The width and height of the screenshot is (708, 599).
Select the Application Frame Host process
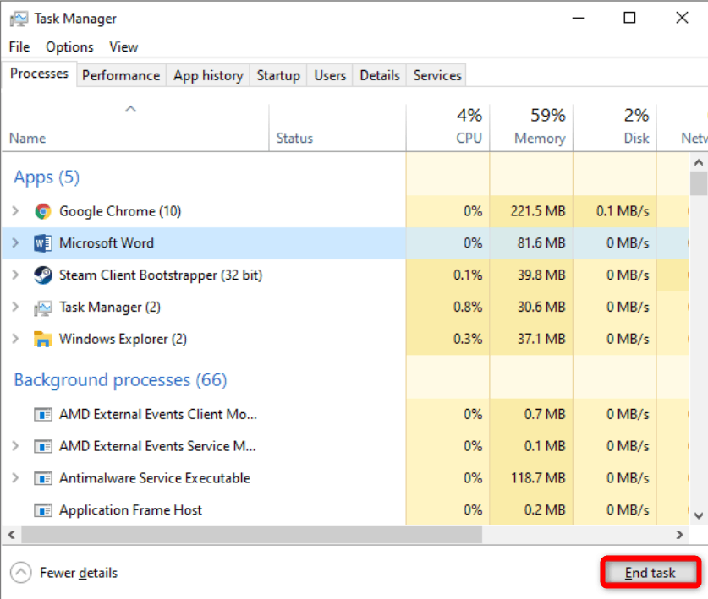(345, 510)
